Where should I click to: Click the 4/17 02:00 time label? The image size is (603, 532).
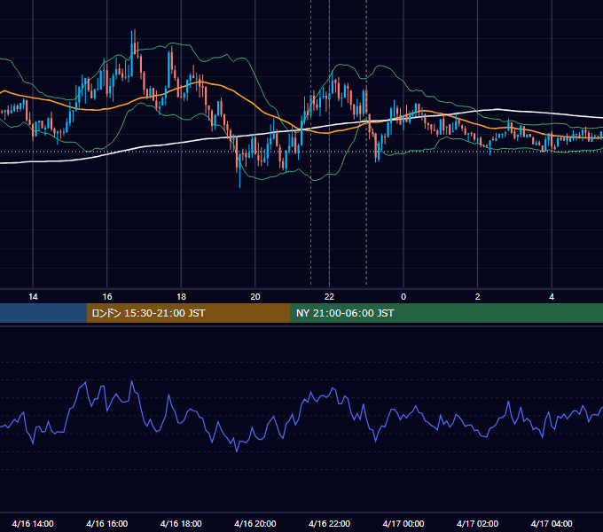pos(477,523)
